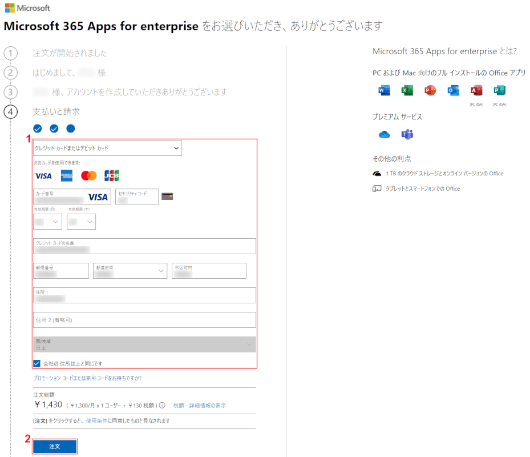The height and width of the screenshot is (457, 530).
Task: Click the third solid blue progress dot
Action: (71, 129)
